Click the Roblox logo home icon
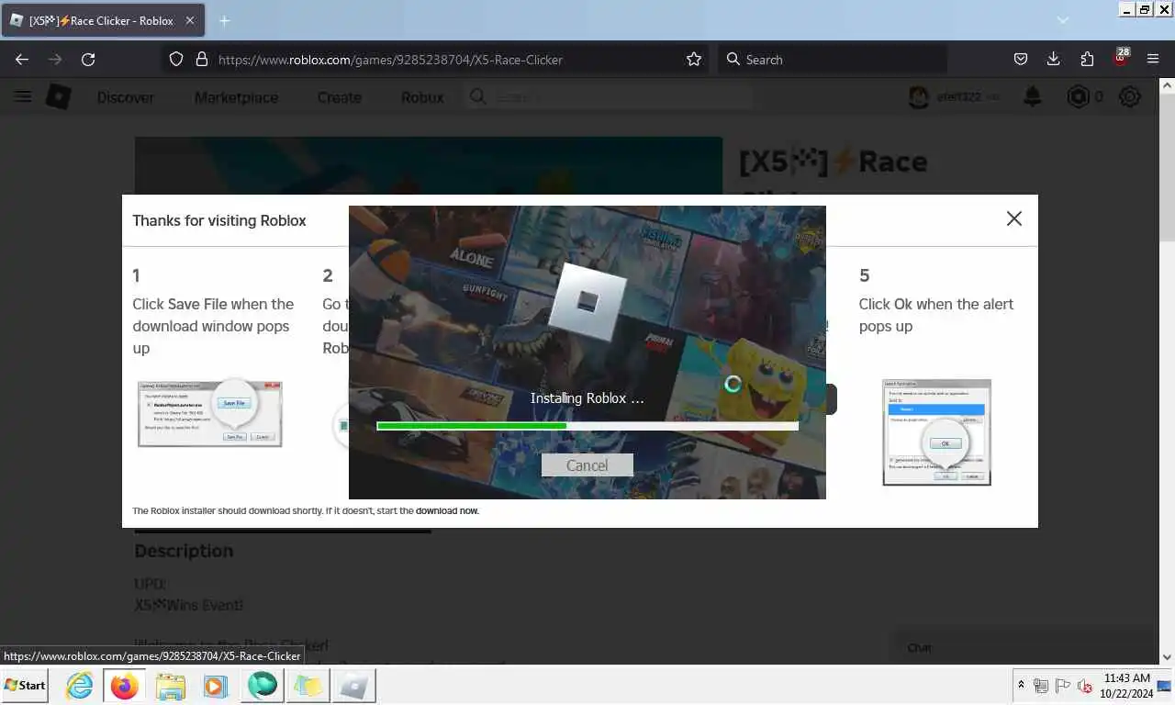 pos(58,96)
